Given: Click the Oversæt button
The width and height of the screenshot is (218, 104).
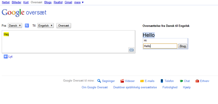Looking at the screenshot, I should 64,26.
